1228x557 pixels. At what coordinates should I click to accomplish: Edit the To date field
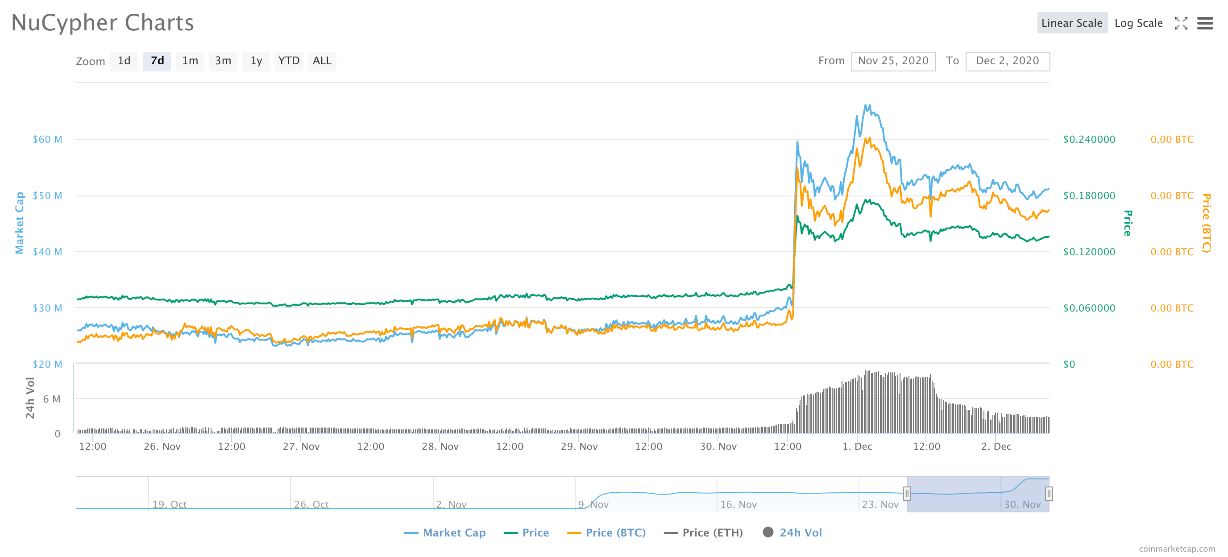[1007, 61]
